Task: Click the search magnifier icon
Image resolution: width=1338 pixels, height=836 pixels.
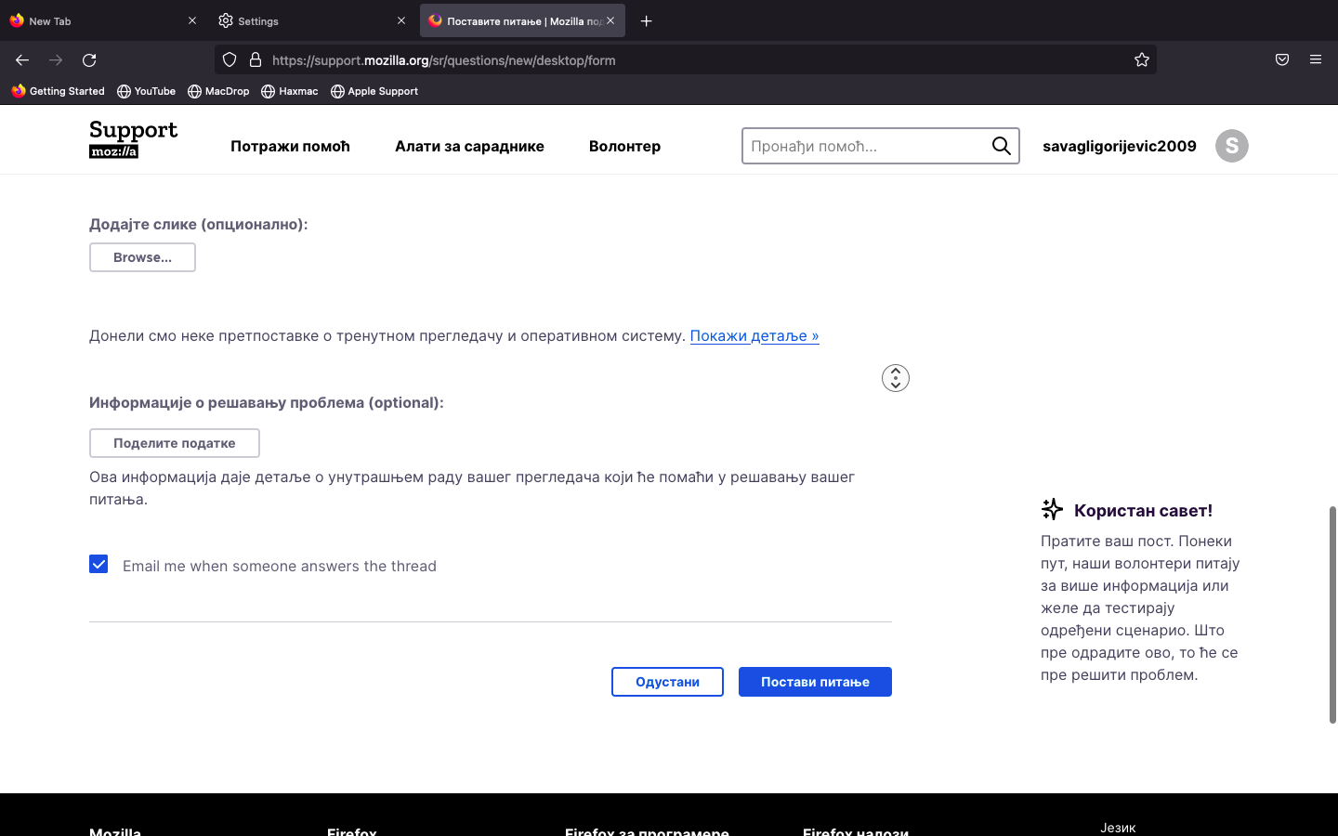Action: 1001,146
